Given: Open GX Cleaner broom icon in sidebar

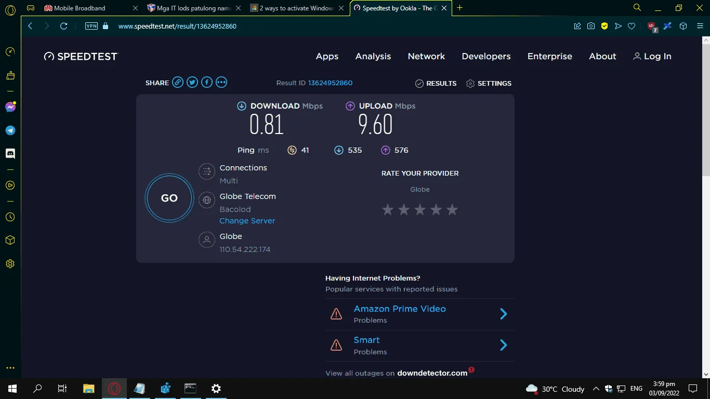Looking at the screenshot, I should (x=10, y=76).
